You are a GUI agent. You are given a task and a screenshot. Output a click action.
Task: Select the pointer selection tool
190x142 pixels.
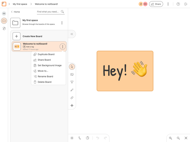tap(72, 67)
